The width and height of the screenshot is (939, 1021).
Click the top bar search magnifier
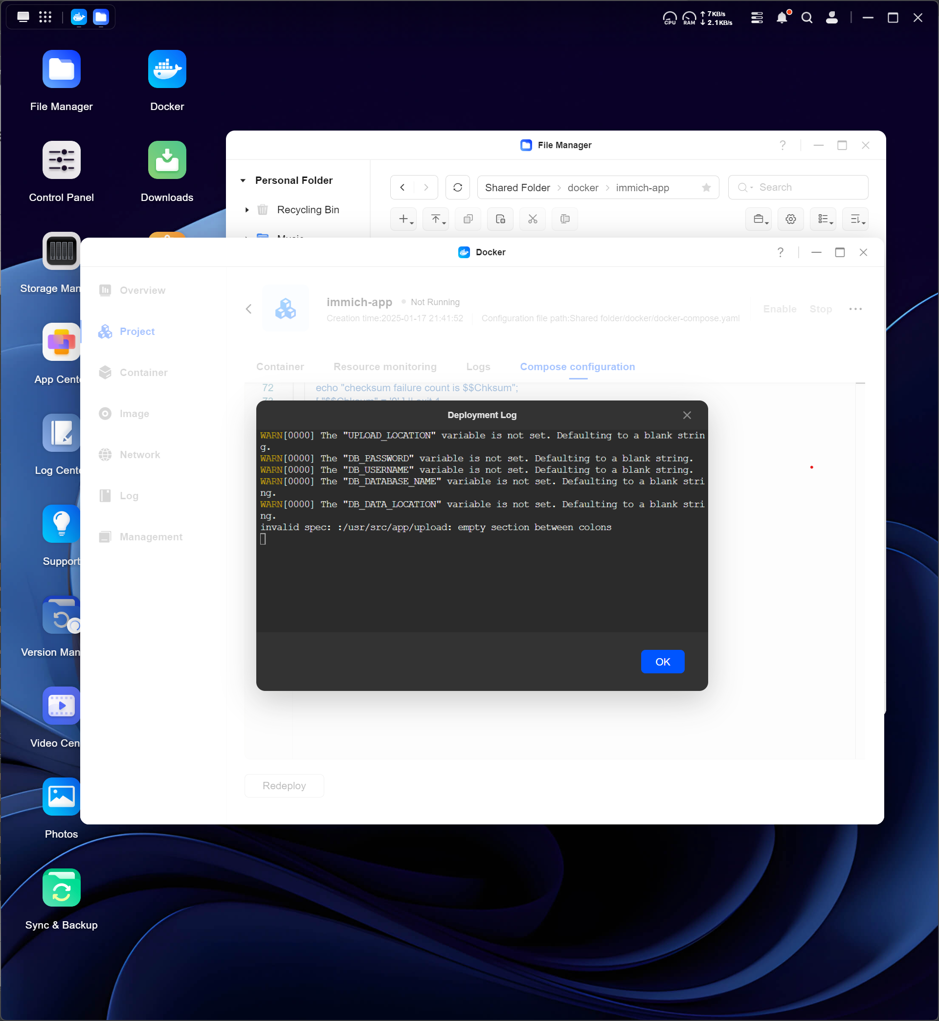tap(806, 18)
